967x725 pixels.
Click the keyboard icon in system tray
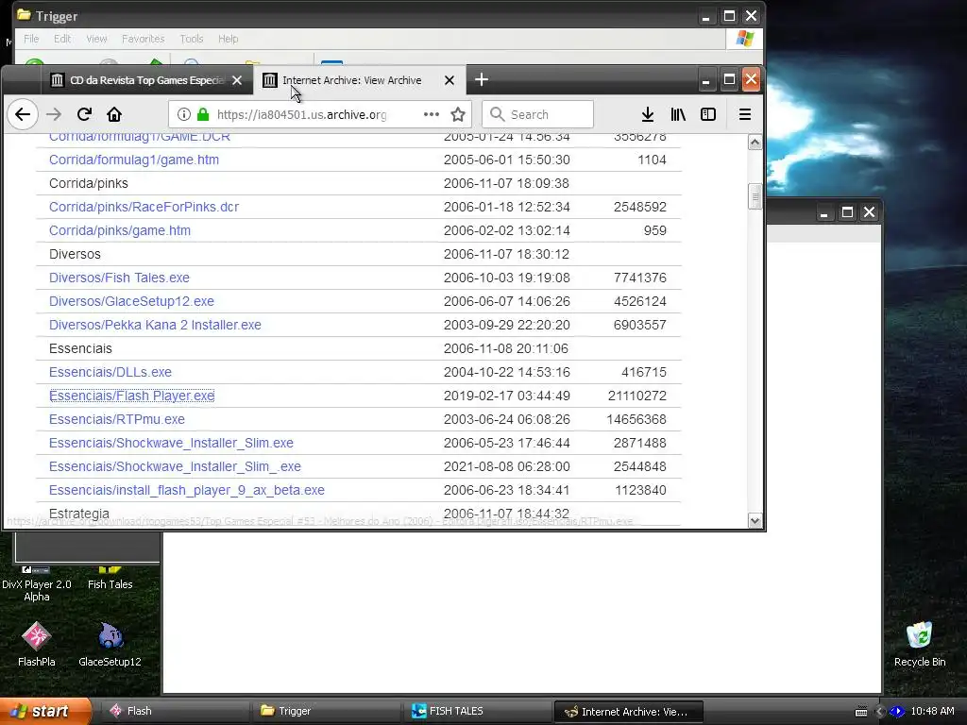coord(861,712)
